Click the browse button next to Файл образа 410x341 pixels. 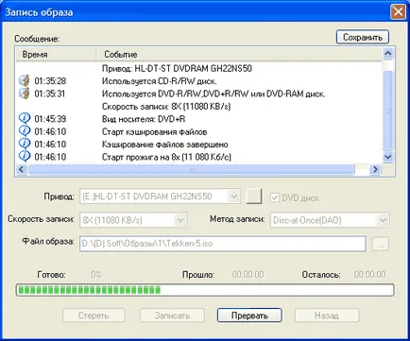tap(381, 244)
